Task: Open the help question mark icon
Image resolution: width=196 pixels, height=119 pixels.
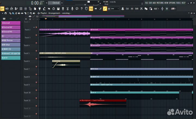Action: tap(82, 9)
